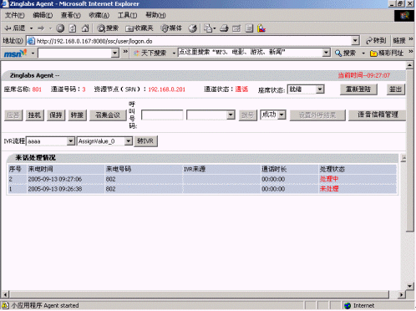Click the 未处理 status in row 1
Screen dimensions: 416x311
click(329, 189)
